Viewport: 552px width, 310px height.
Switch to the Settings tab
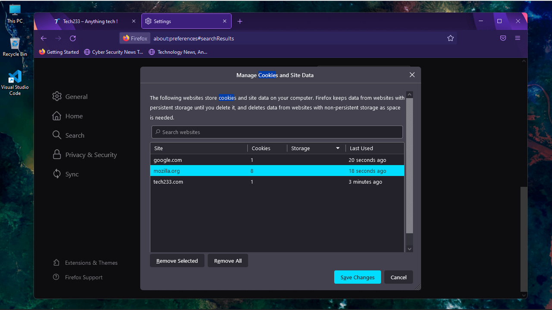click(x=186, y=21)
